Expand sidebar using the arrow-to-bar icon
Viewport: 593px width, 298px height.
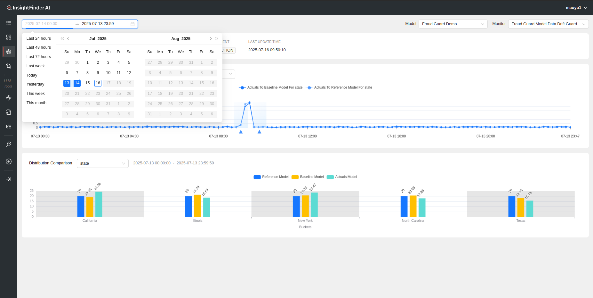[x=9, y=179]
